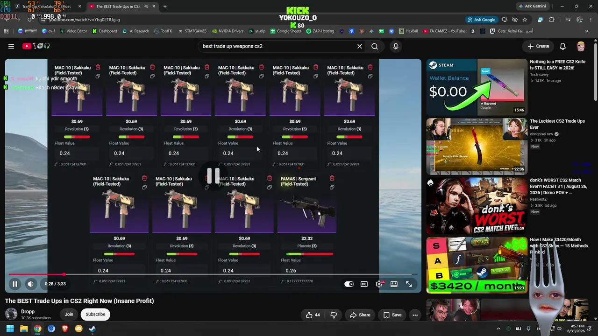
Task: Click Ask Gemini in the title bar
Action: pos(532,7)
